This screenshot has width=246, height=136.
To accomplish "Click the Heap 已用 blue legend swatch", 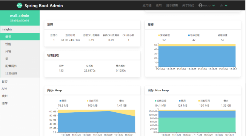I will point(60,101).
